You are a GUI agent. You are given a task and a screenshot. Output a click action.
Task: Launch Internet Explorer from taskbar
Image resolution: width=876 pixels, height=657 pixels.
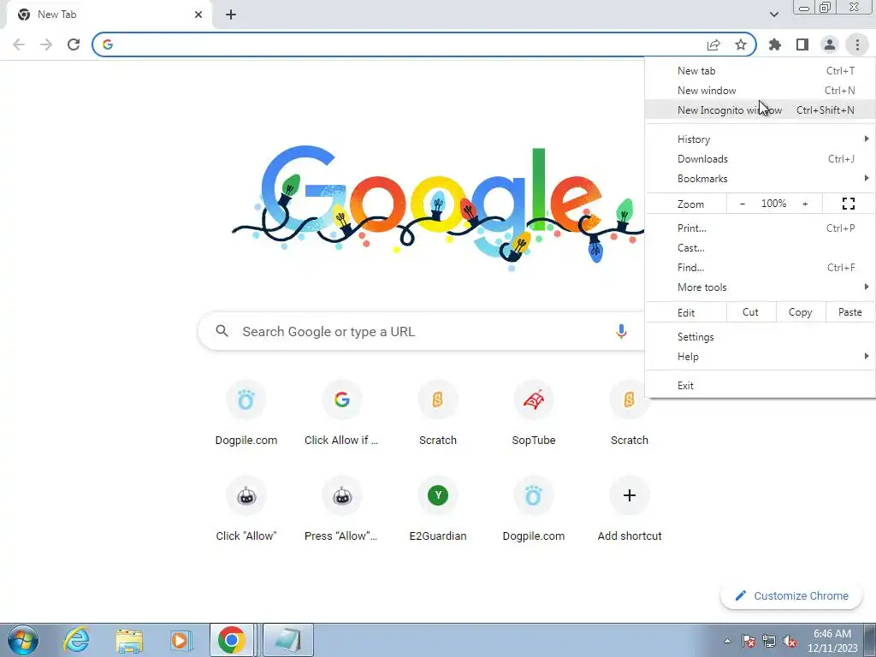tap(76, 640)
